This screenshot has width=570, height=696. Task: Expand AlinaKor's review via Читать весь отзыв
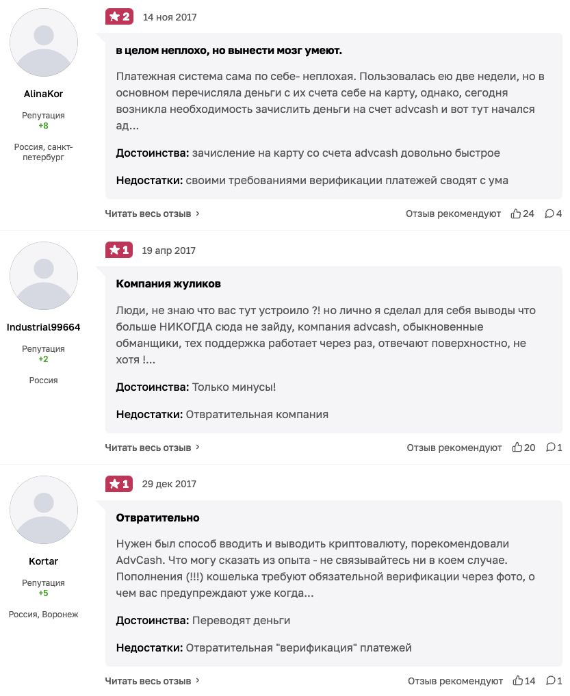pos(153,214)
